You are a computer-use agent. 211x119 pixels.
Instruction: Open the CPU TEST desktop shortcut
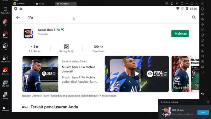click(x=5, y=84)
